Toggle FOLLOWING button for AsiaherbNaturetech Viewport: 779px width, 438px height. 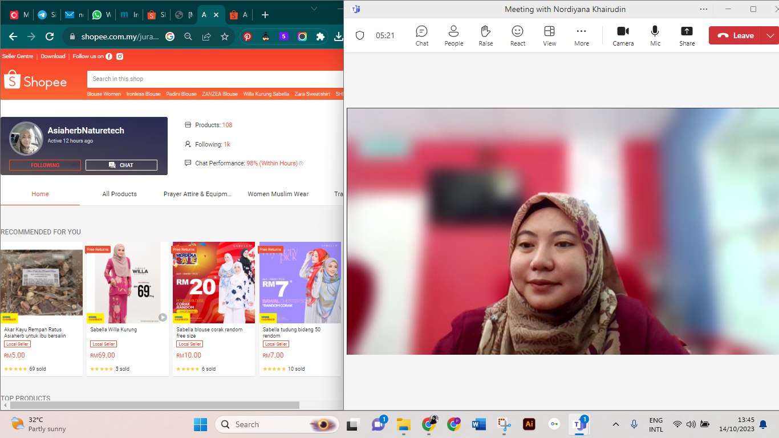tap(45, 165)
